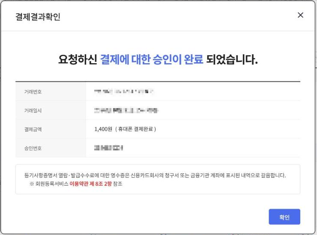Select the blurred 거래번호 value

click(x=124, y=91)
